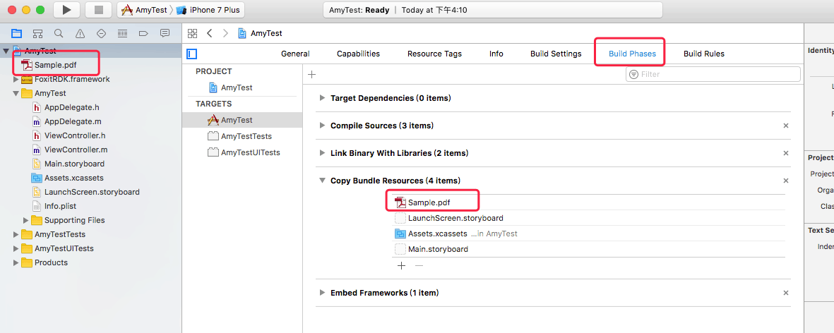
Task: Go forward with the right chevron
Action: (225, 33)
